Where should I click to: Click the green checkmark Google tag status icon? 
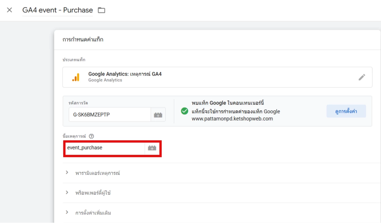click(x=185, y=111)
